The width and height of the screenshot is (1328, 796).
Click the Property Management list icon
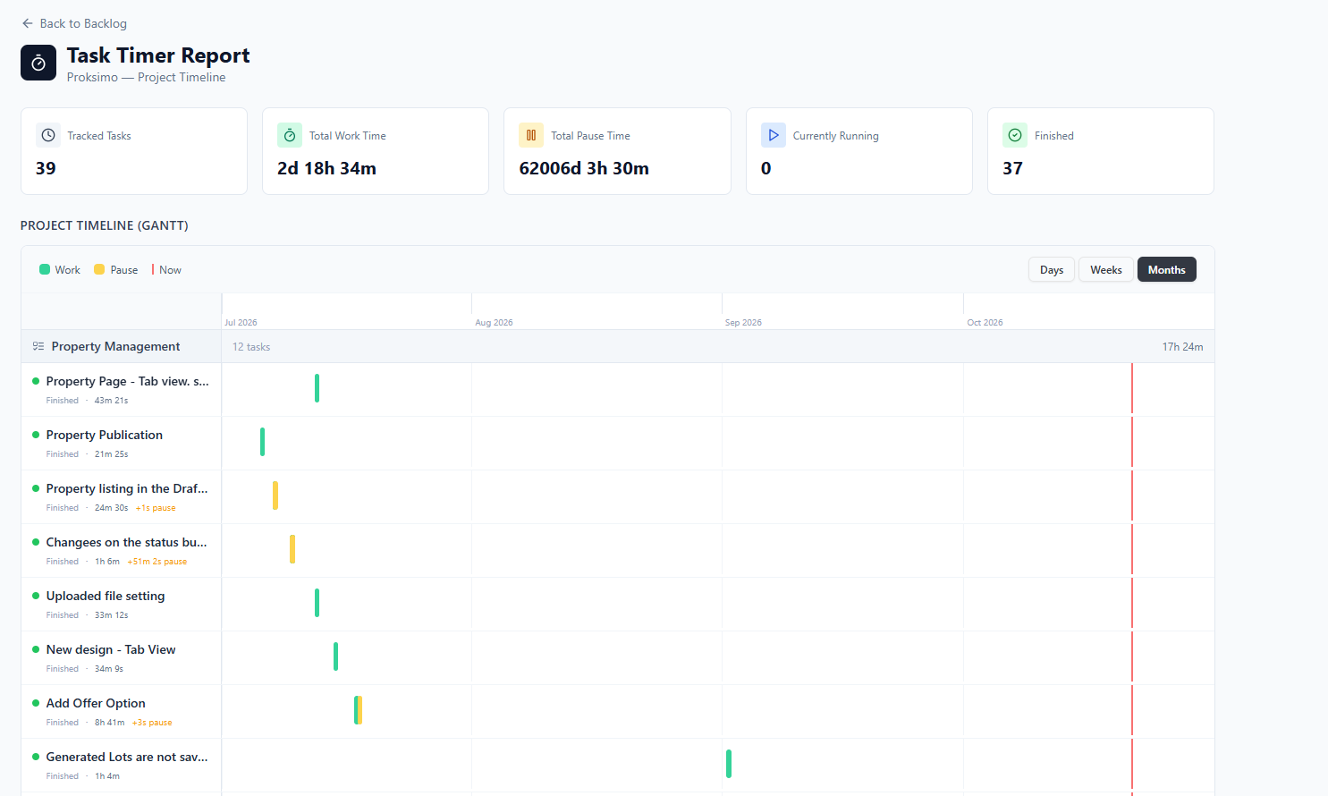tap(38, 346)
